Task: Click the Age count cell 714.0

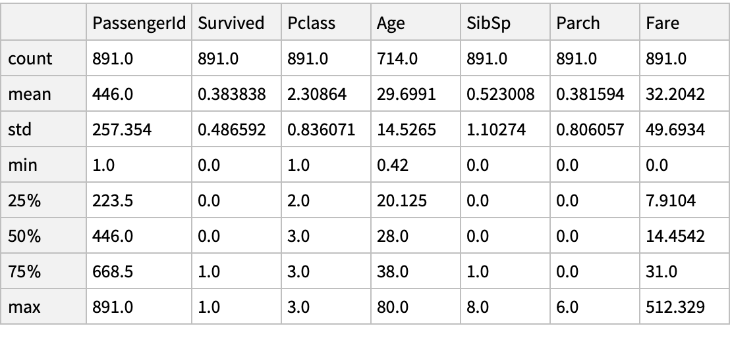Action: (x=397, y=58)
